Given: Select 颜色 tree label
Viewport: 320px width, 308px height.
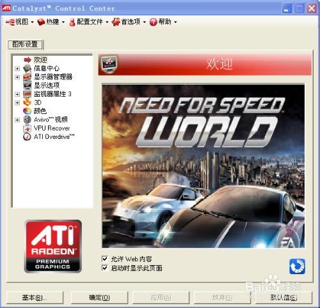Looking at the screenshot, I should coord(40,111).
